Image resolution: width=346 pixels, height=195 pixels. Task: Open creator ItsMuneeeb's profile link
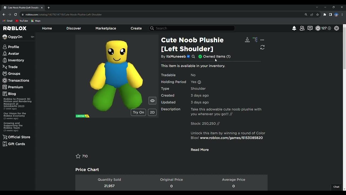point(176,57)
